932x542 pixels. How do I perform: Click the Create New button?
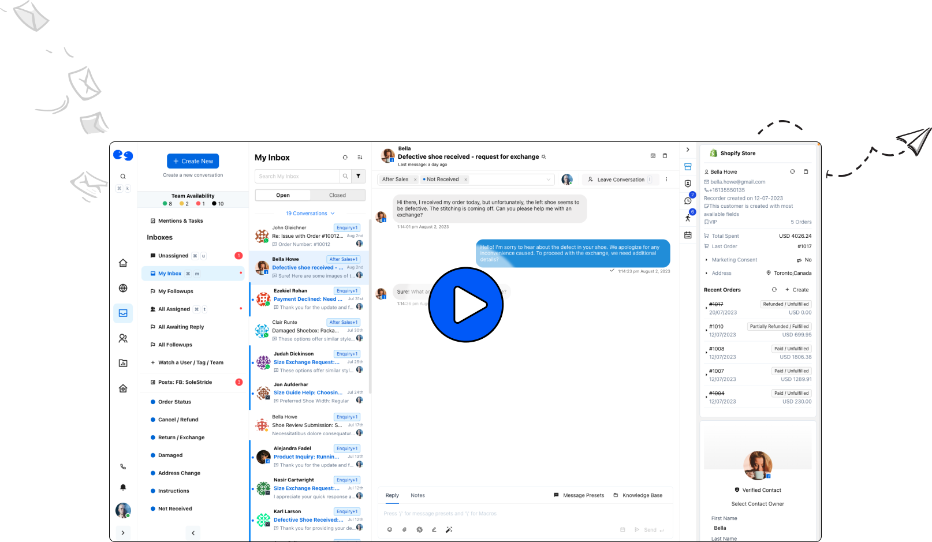click(x=193, y=161)
